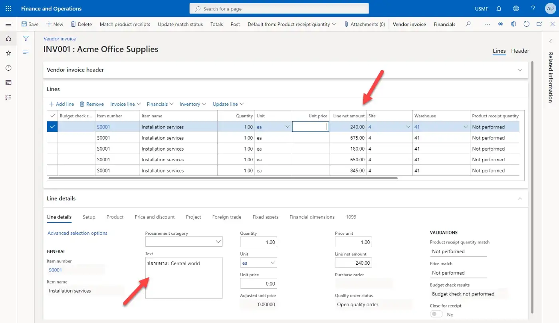
Task: Click Match product receipts
Action: (125, 24)
